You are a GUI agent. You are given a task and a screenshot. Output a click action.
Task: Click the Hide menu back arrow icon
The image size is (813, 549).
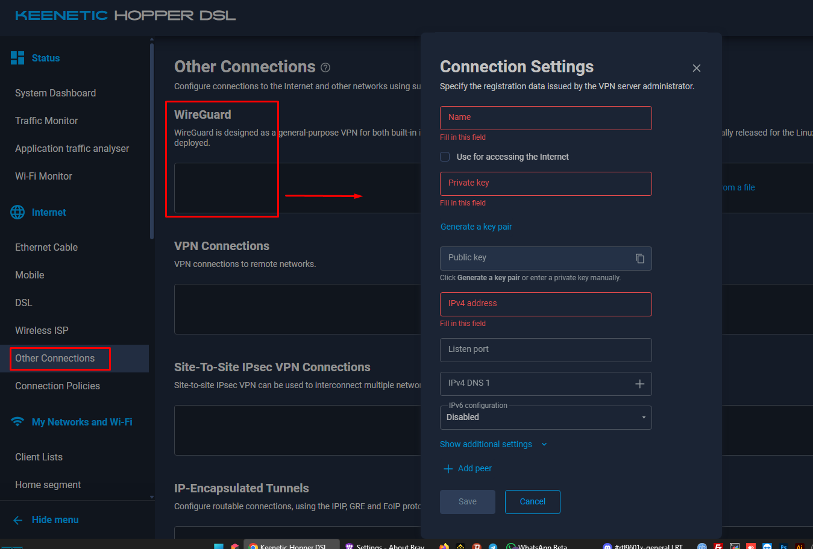[x=18, y=520]
